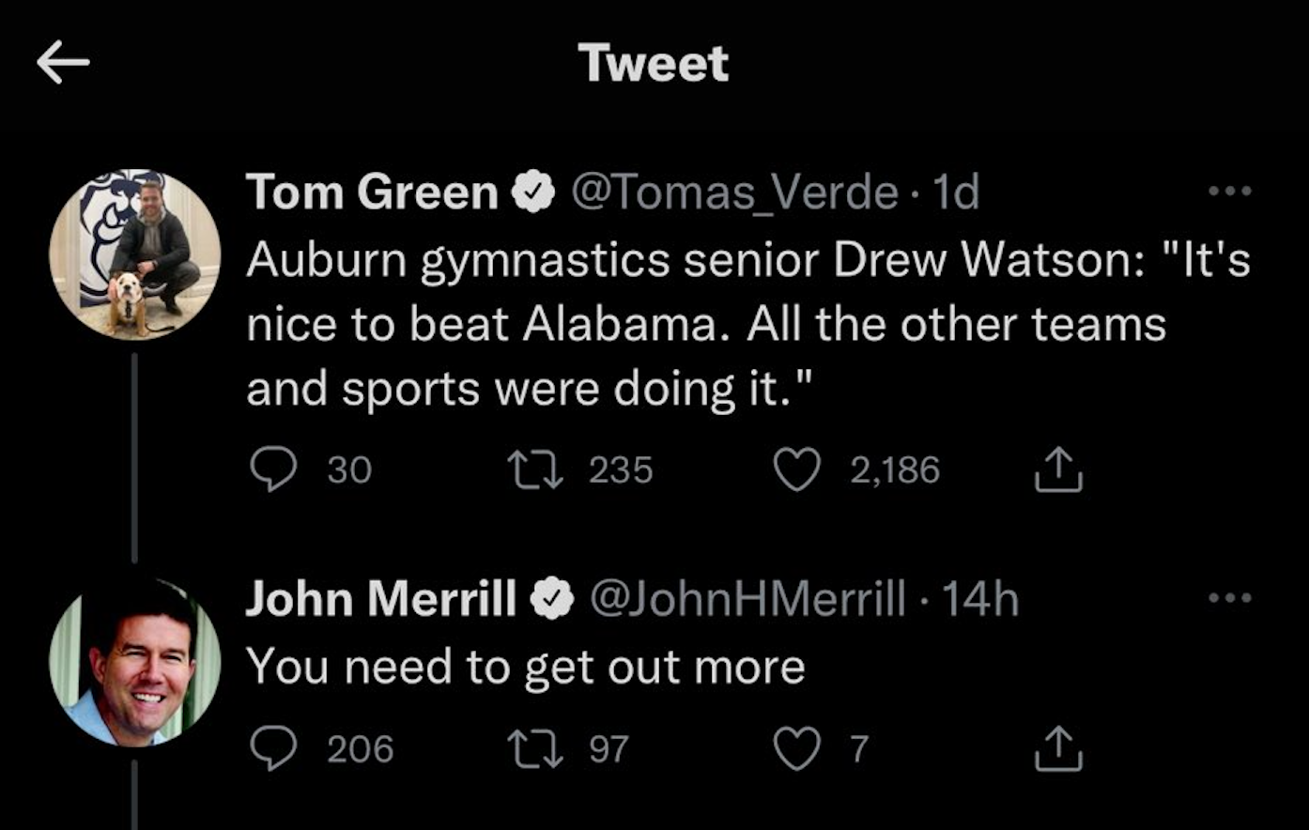The height and width of the screenshot is (830, 1309).
Task: Share John Merrill's reply
Action: click(1058, 749)
